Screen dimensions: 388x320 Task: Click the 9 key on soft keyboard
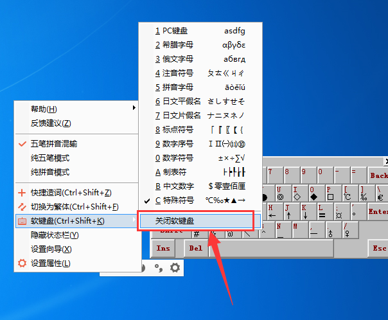point(308,175)
